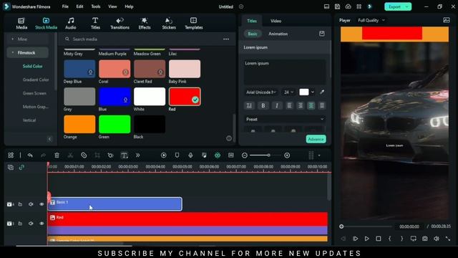The height and width of the screenshot is (258, 458).
Task: Open the Titles library icon
Action: [x=95, y=23]
